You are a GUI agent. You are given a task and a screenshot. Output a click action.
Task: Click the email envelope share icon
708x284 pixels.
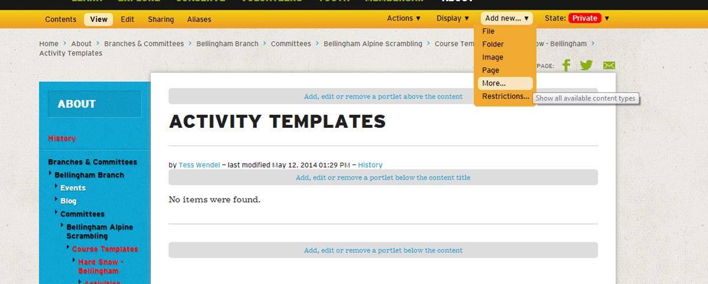tap(609, 65)
